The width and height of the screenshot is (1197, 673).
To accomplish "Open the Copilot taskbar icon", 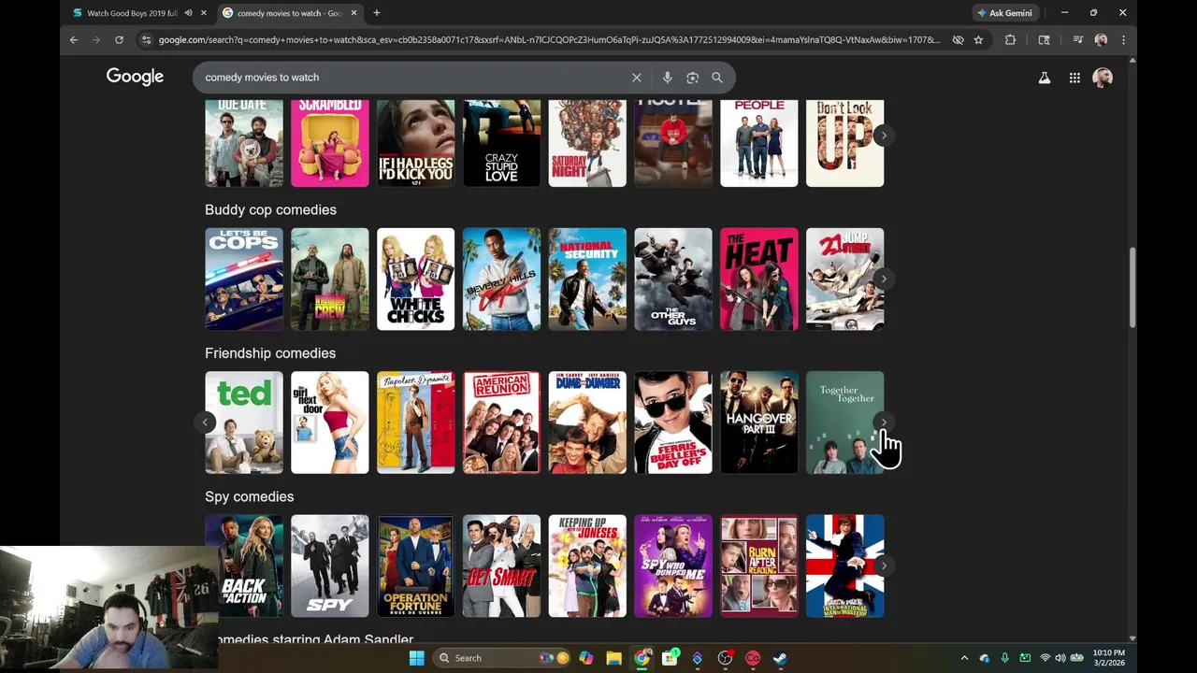I will pyautogui.click(x=585, y=658).
